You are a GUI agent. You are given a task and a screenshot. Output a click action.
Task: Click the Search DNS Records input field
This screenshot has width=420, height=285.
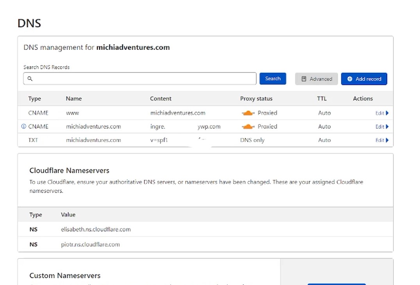(139, 79)
